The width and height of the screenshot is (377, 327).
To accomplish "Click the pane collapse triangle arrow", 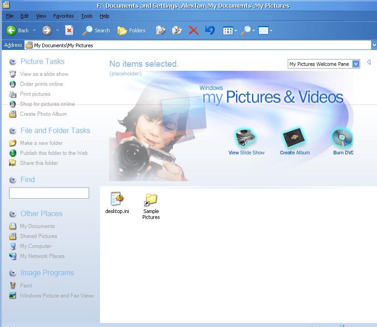I will click(369, 62).
